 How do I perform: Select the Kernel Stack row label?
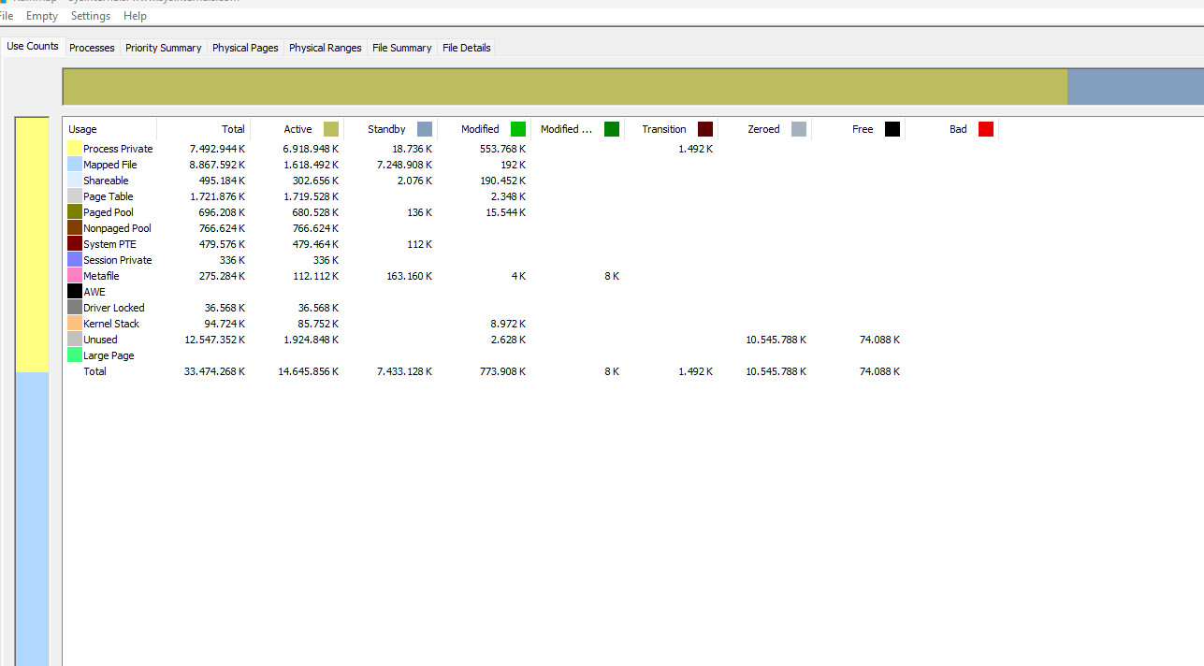(111, 324)
